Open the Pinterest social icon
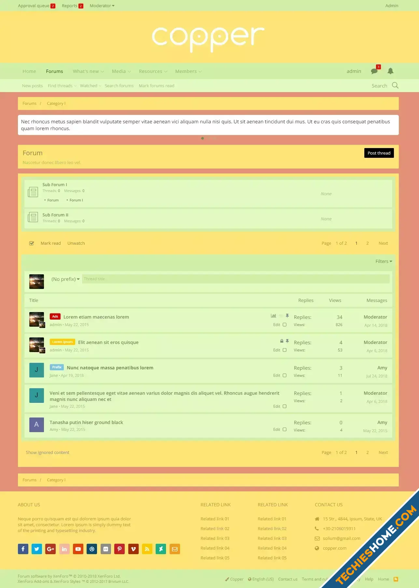The image size is (419, 588). (119, 549)
